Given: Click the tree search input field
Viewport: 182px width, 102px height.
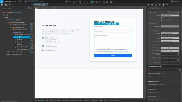Looking at the screenshot, I should (x=13, y=8).
